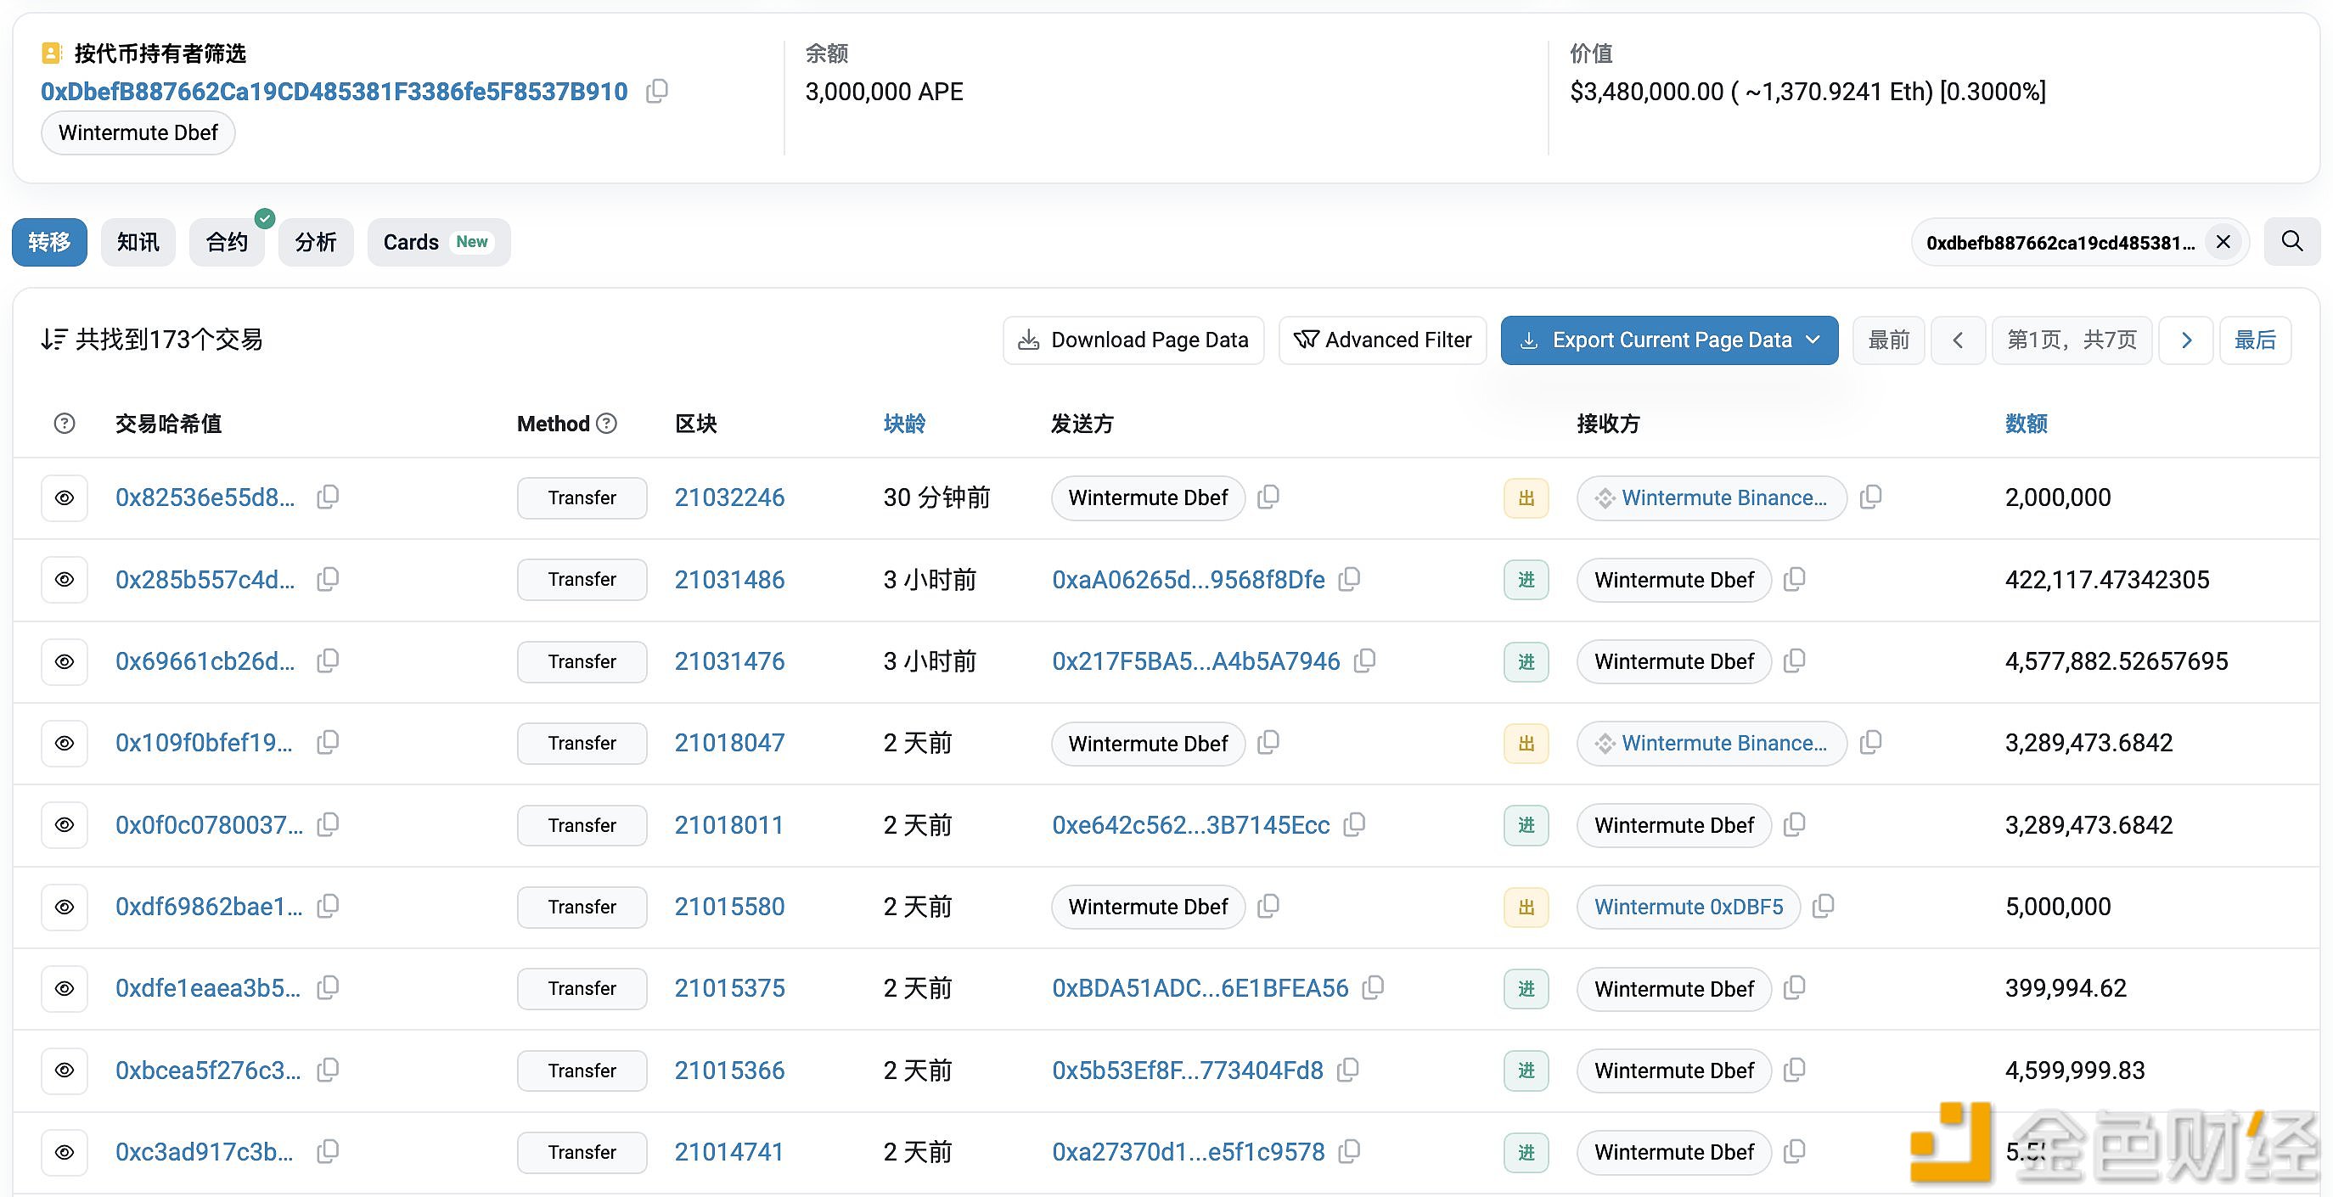The width and height of the screenshot is (2333, 1197).
Task: Toggle visibility for transaction 0x0f0c078003
Action: pyautogui.click(x=65, y=824)
